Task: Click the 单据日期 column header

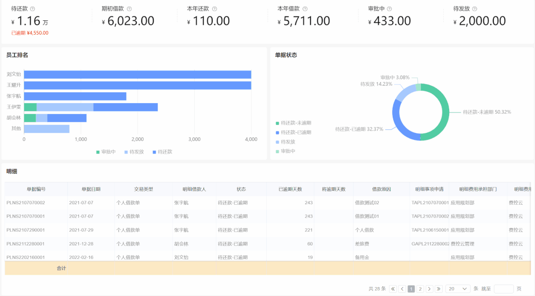Action: (x=91, y=189)
